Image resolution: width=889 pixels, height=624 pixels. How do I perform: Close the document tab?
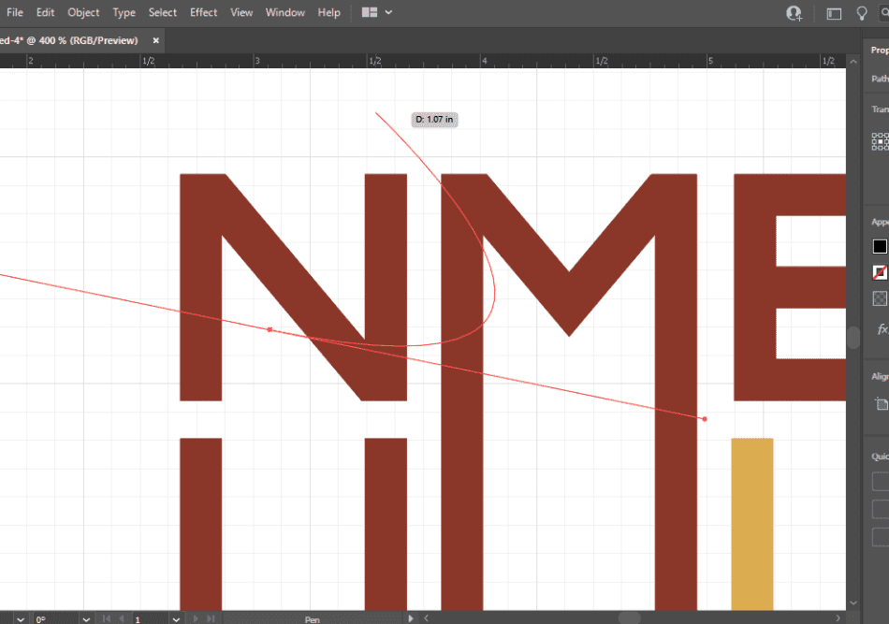(x=156, y=40)
